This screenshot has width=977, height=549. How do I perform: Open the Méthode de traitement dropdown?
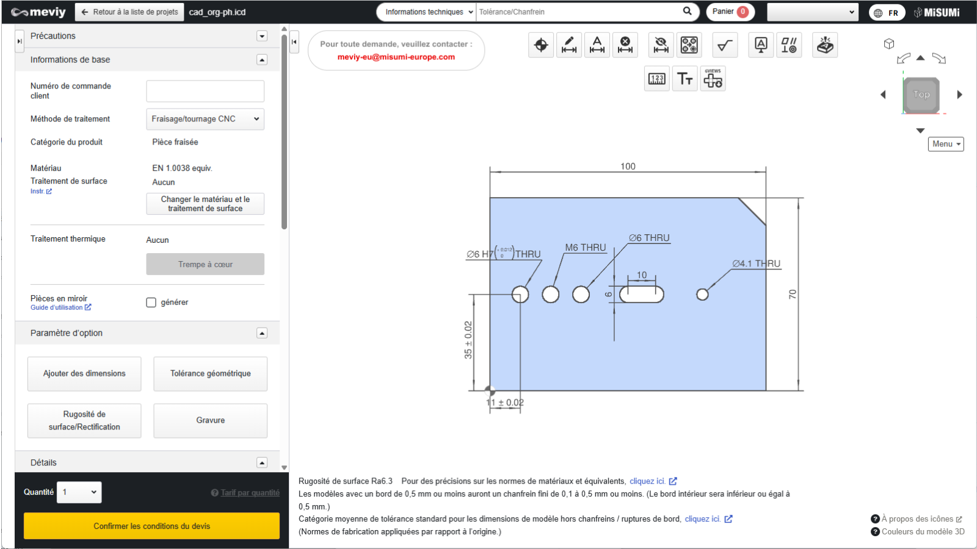click(x=205, y=119)
